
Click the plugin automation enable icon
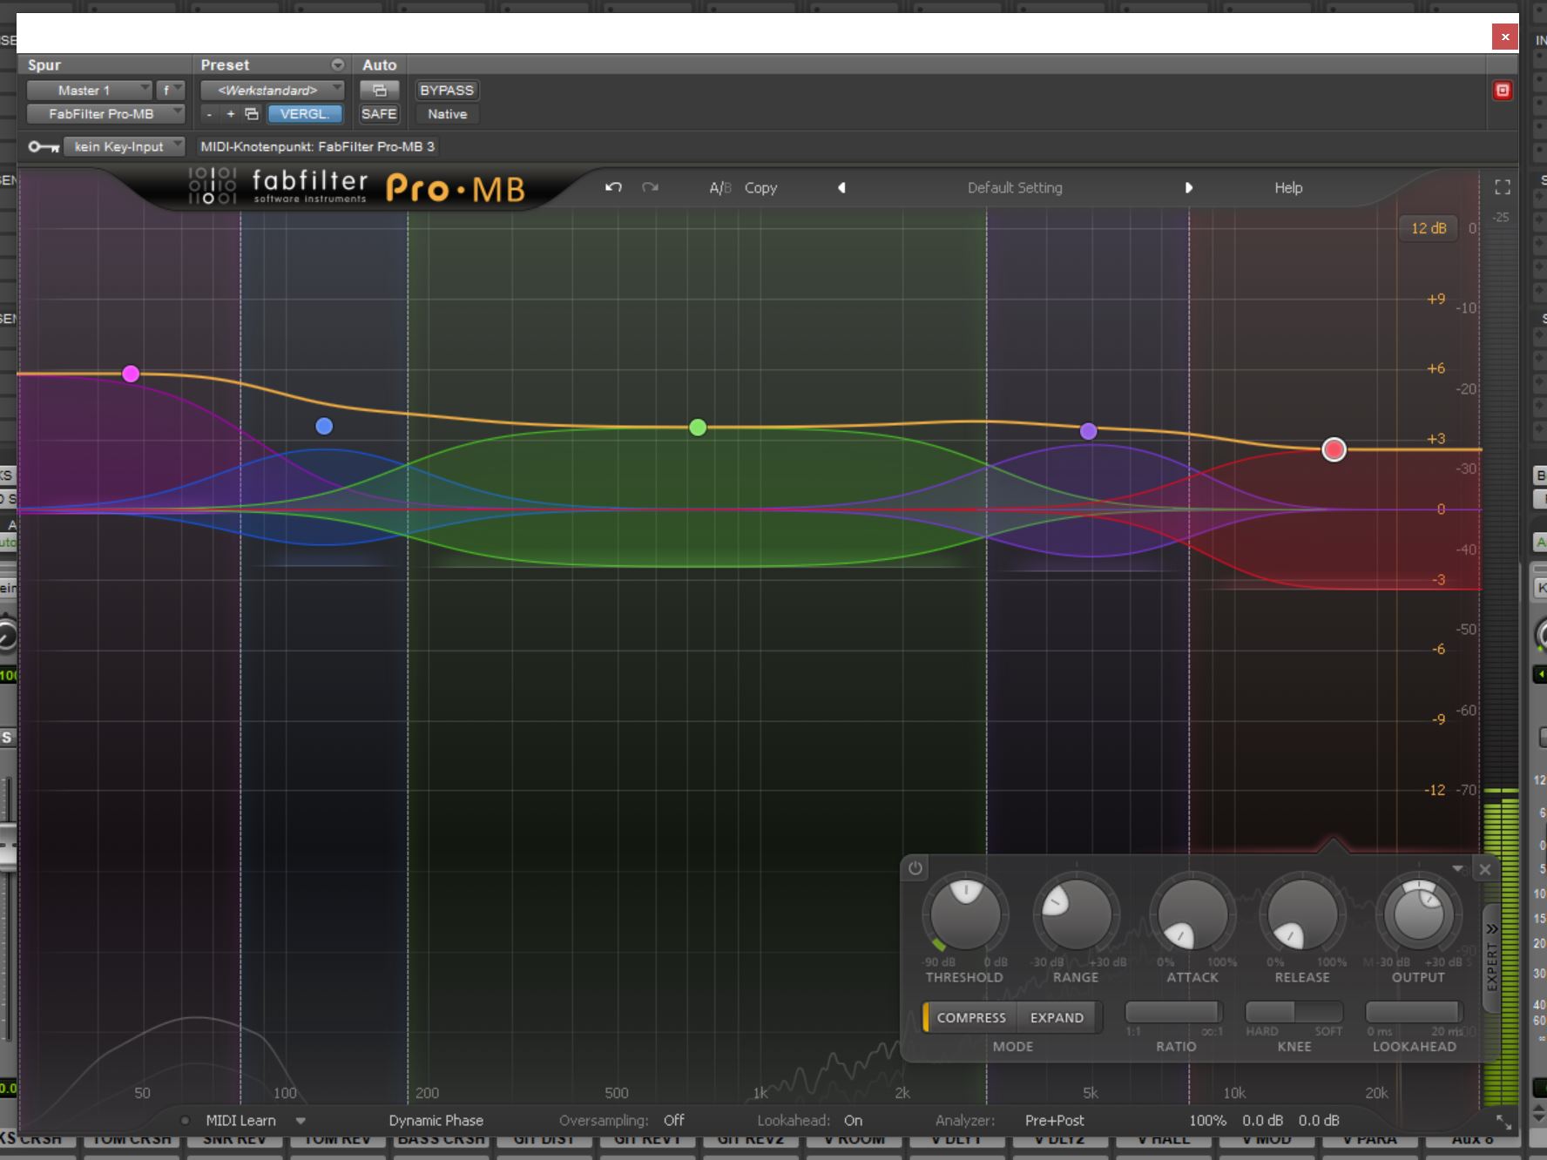(379, 91)
